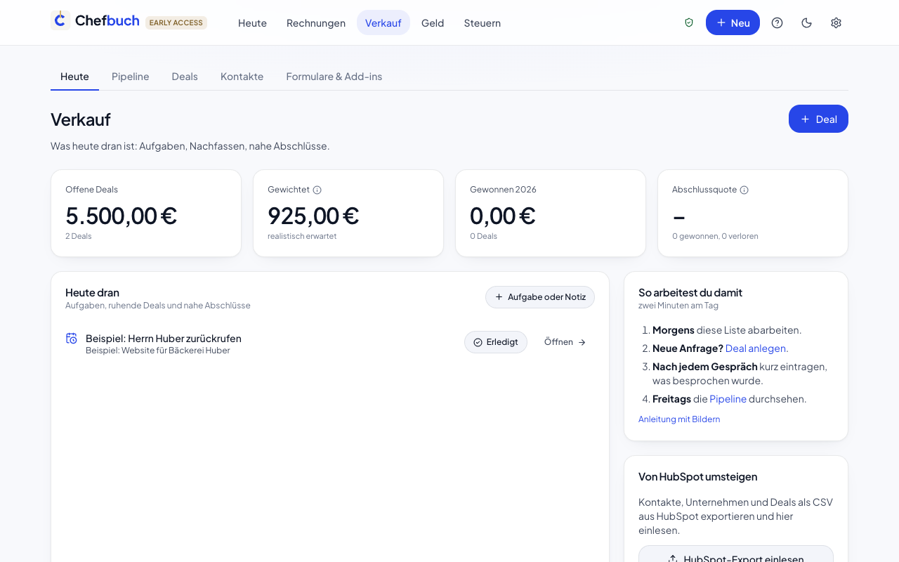Open Rechnungen in the top navigation
Screen dimensions: 899x562
(316, 22)
